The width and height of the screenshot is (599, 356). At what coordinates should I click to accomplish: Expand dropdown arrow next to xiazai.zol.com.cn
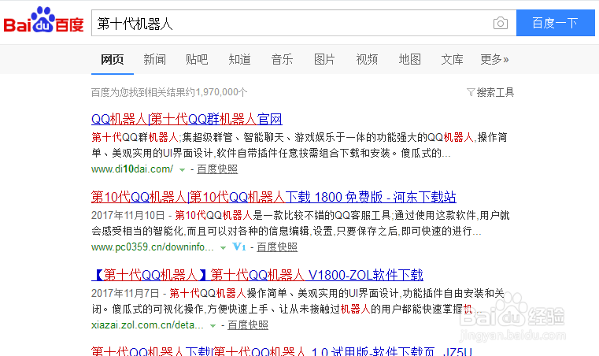click(213, 326)
